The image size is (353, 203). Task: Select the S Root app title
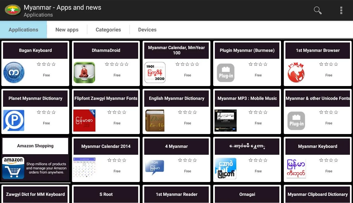pyautogui.click(x=106, y=194)
